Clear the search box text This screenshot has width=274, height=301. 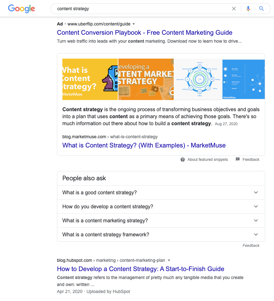[x=234, y=9]
